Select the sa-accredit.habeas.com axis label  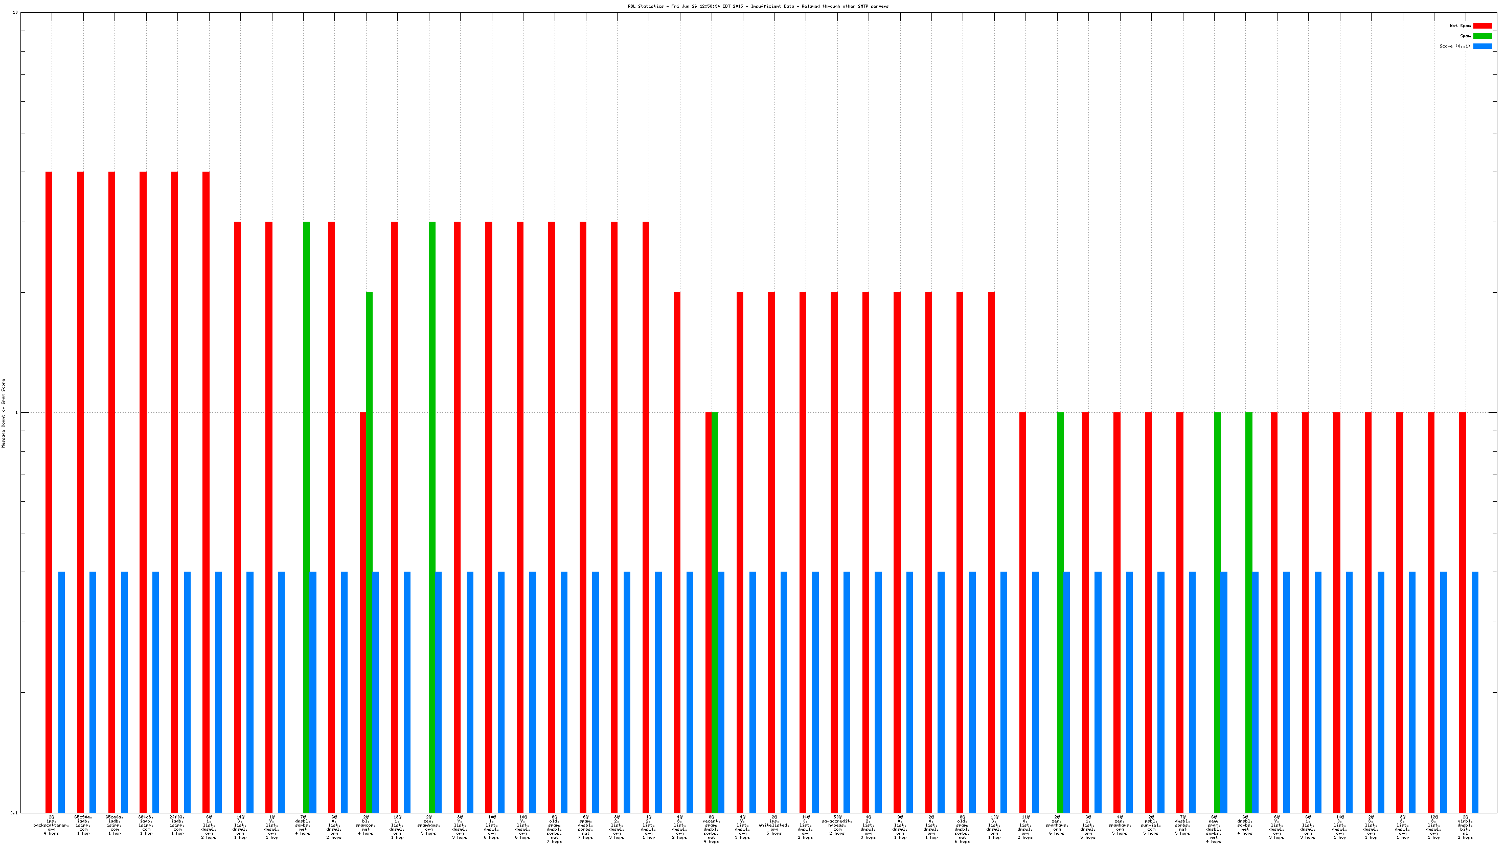click(837, 825)
